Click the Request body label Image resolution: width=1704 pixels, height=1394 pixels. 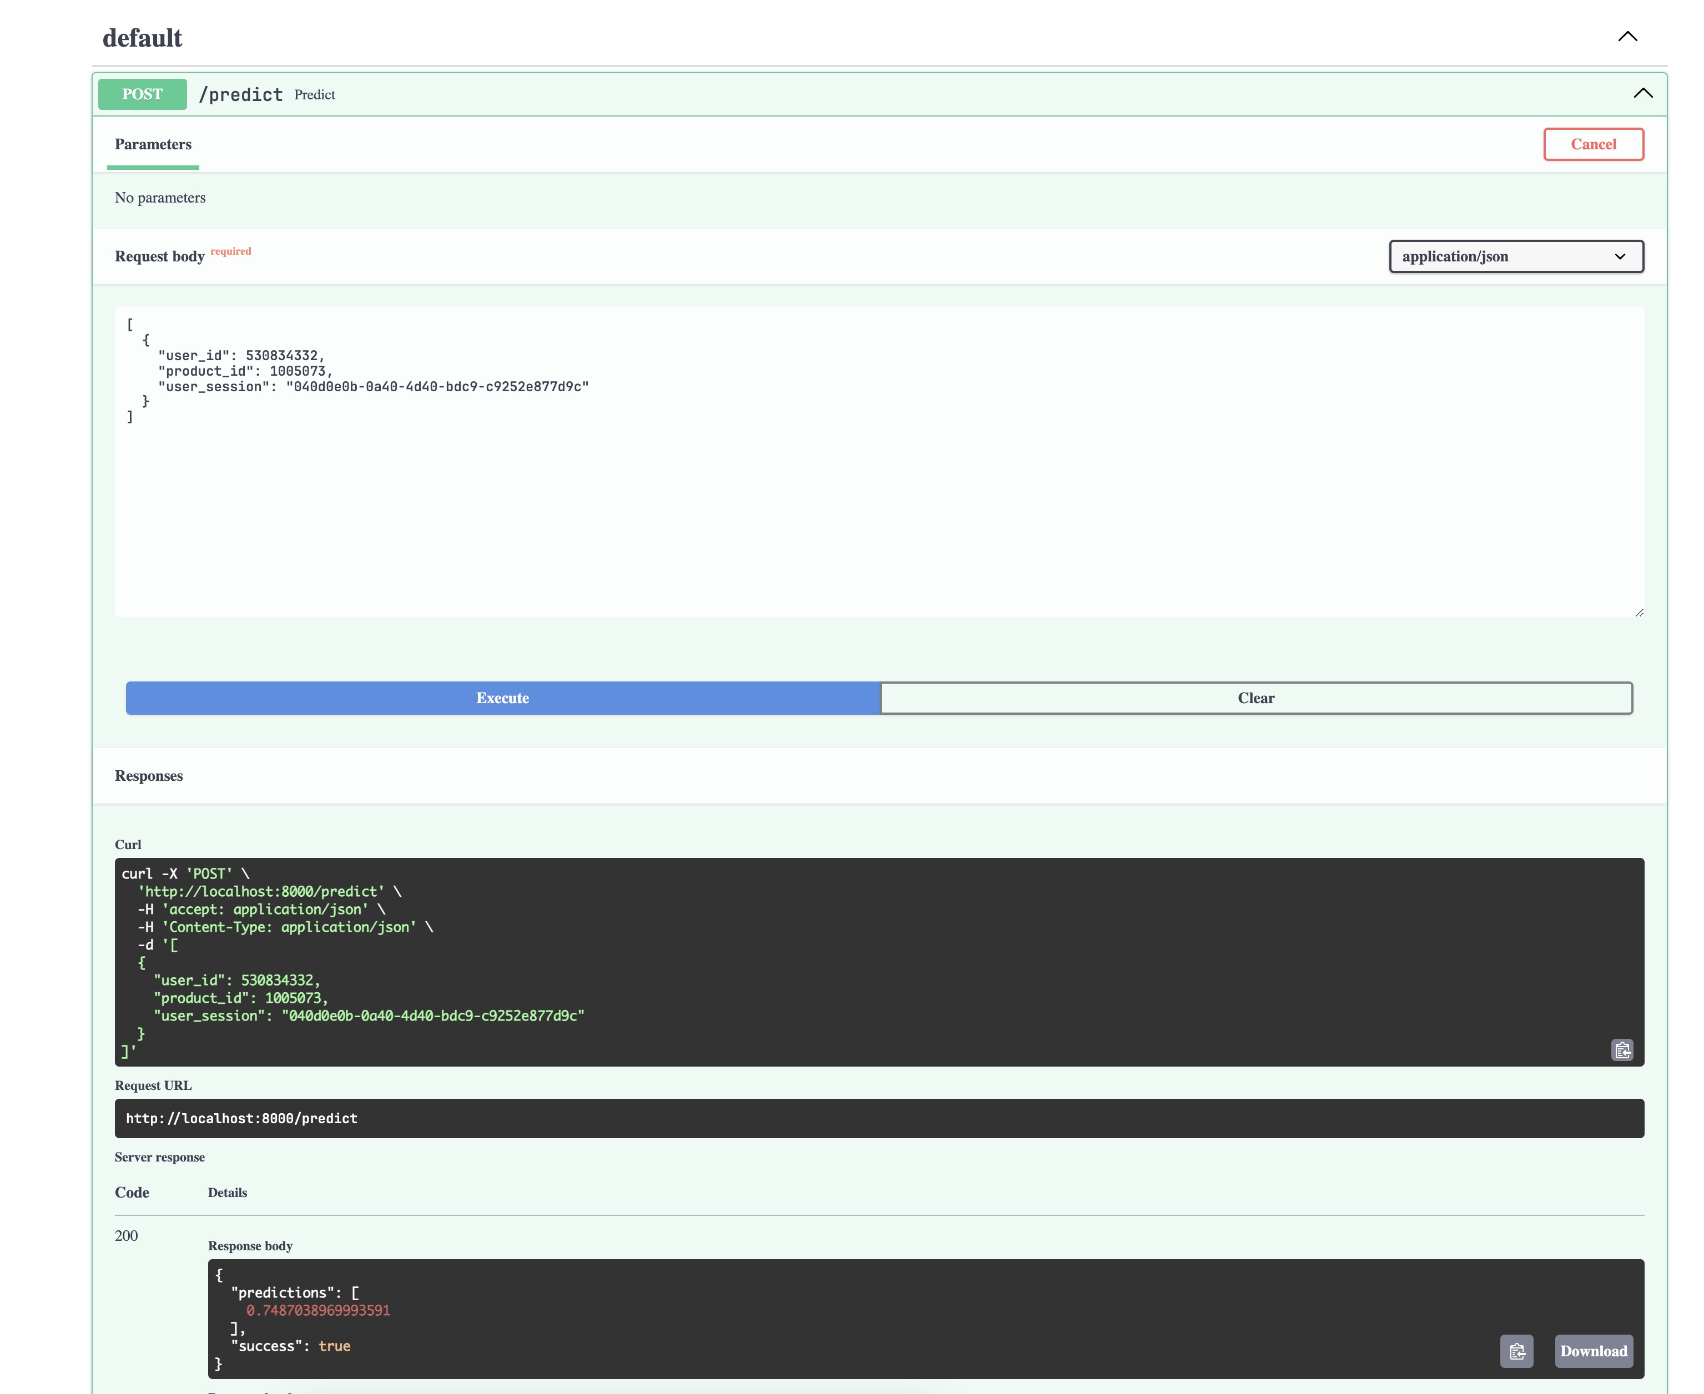point(159,256)
